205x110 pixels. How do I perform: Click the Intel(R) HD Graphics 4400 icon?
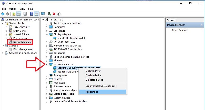click(55, 38)
